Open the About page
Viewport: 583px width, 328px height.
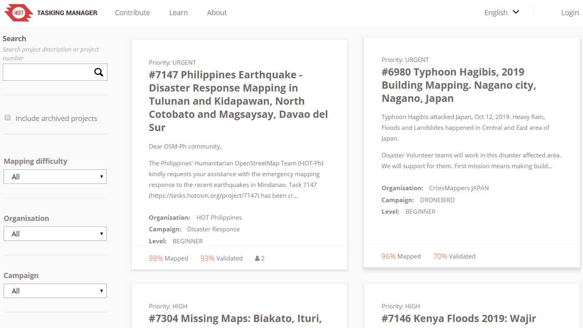coord(217,12)
